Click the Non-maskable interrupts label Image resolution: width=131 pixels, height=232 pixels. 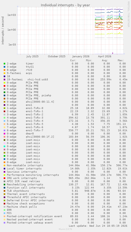pyautogui.click(x=25, y=165)
